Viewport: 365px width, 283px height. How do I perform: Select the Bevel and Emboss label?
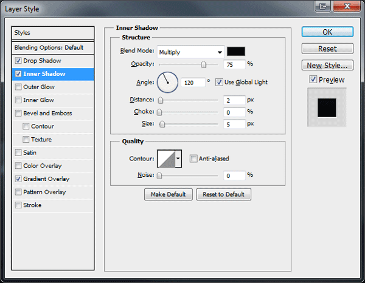click(47, 113)
